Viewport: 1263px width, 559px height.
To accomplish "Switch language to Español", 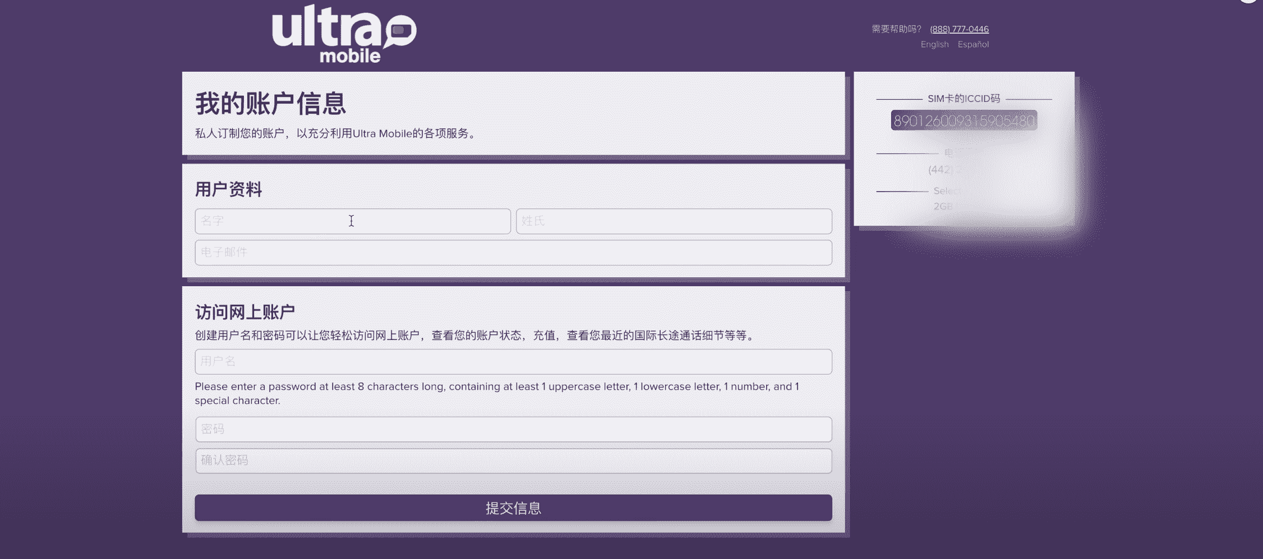I will pyautogui.click(x=973, y=44).
